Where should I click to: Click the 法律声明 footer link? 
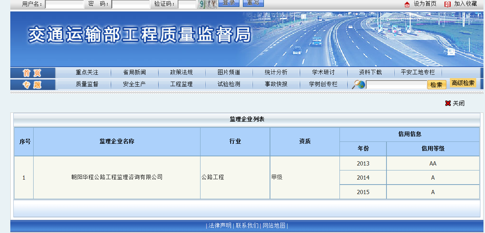(220, 225)
